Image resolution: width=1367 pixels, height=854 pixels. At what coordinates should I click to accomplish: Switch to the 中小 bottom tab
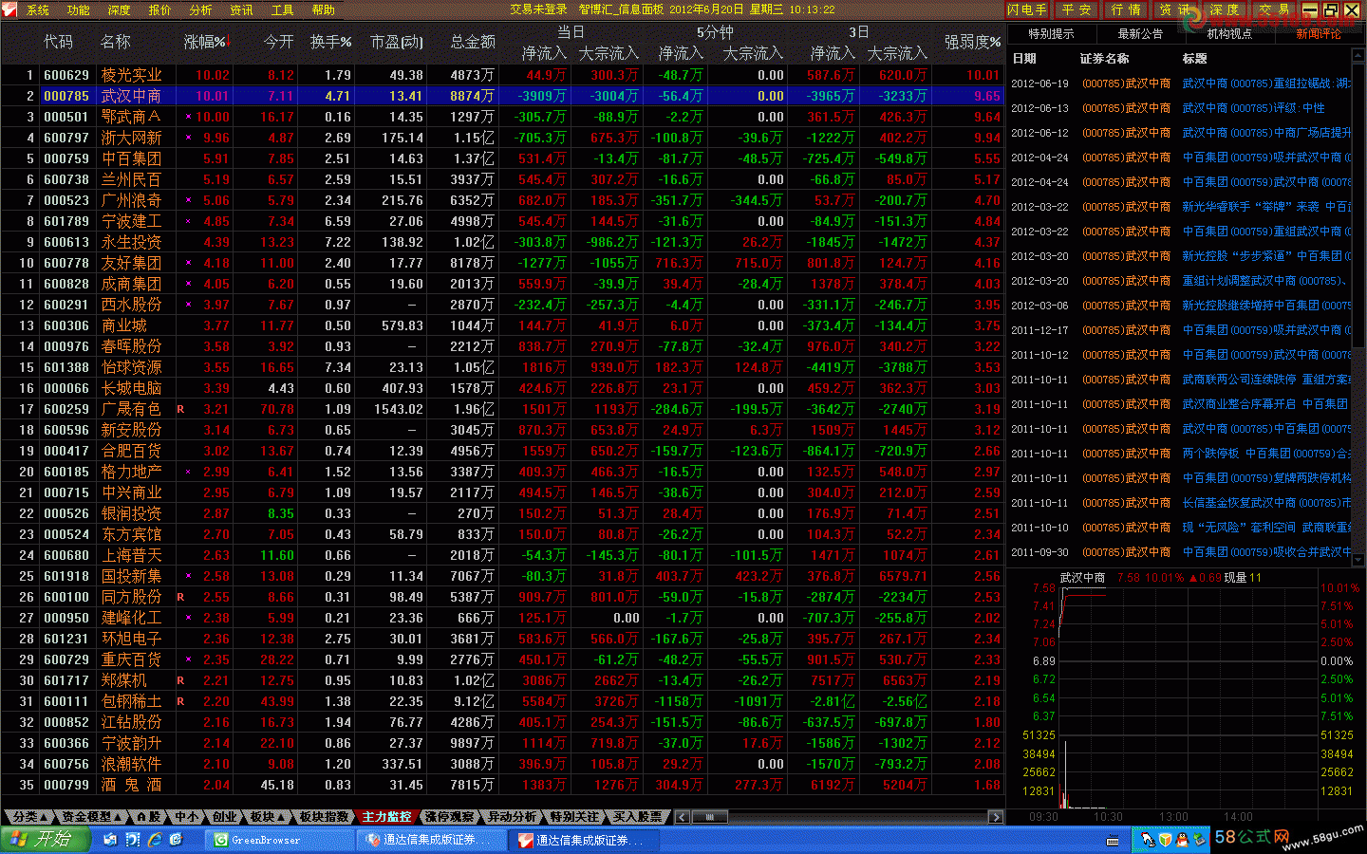click(x=187, y=817)
